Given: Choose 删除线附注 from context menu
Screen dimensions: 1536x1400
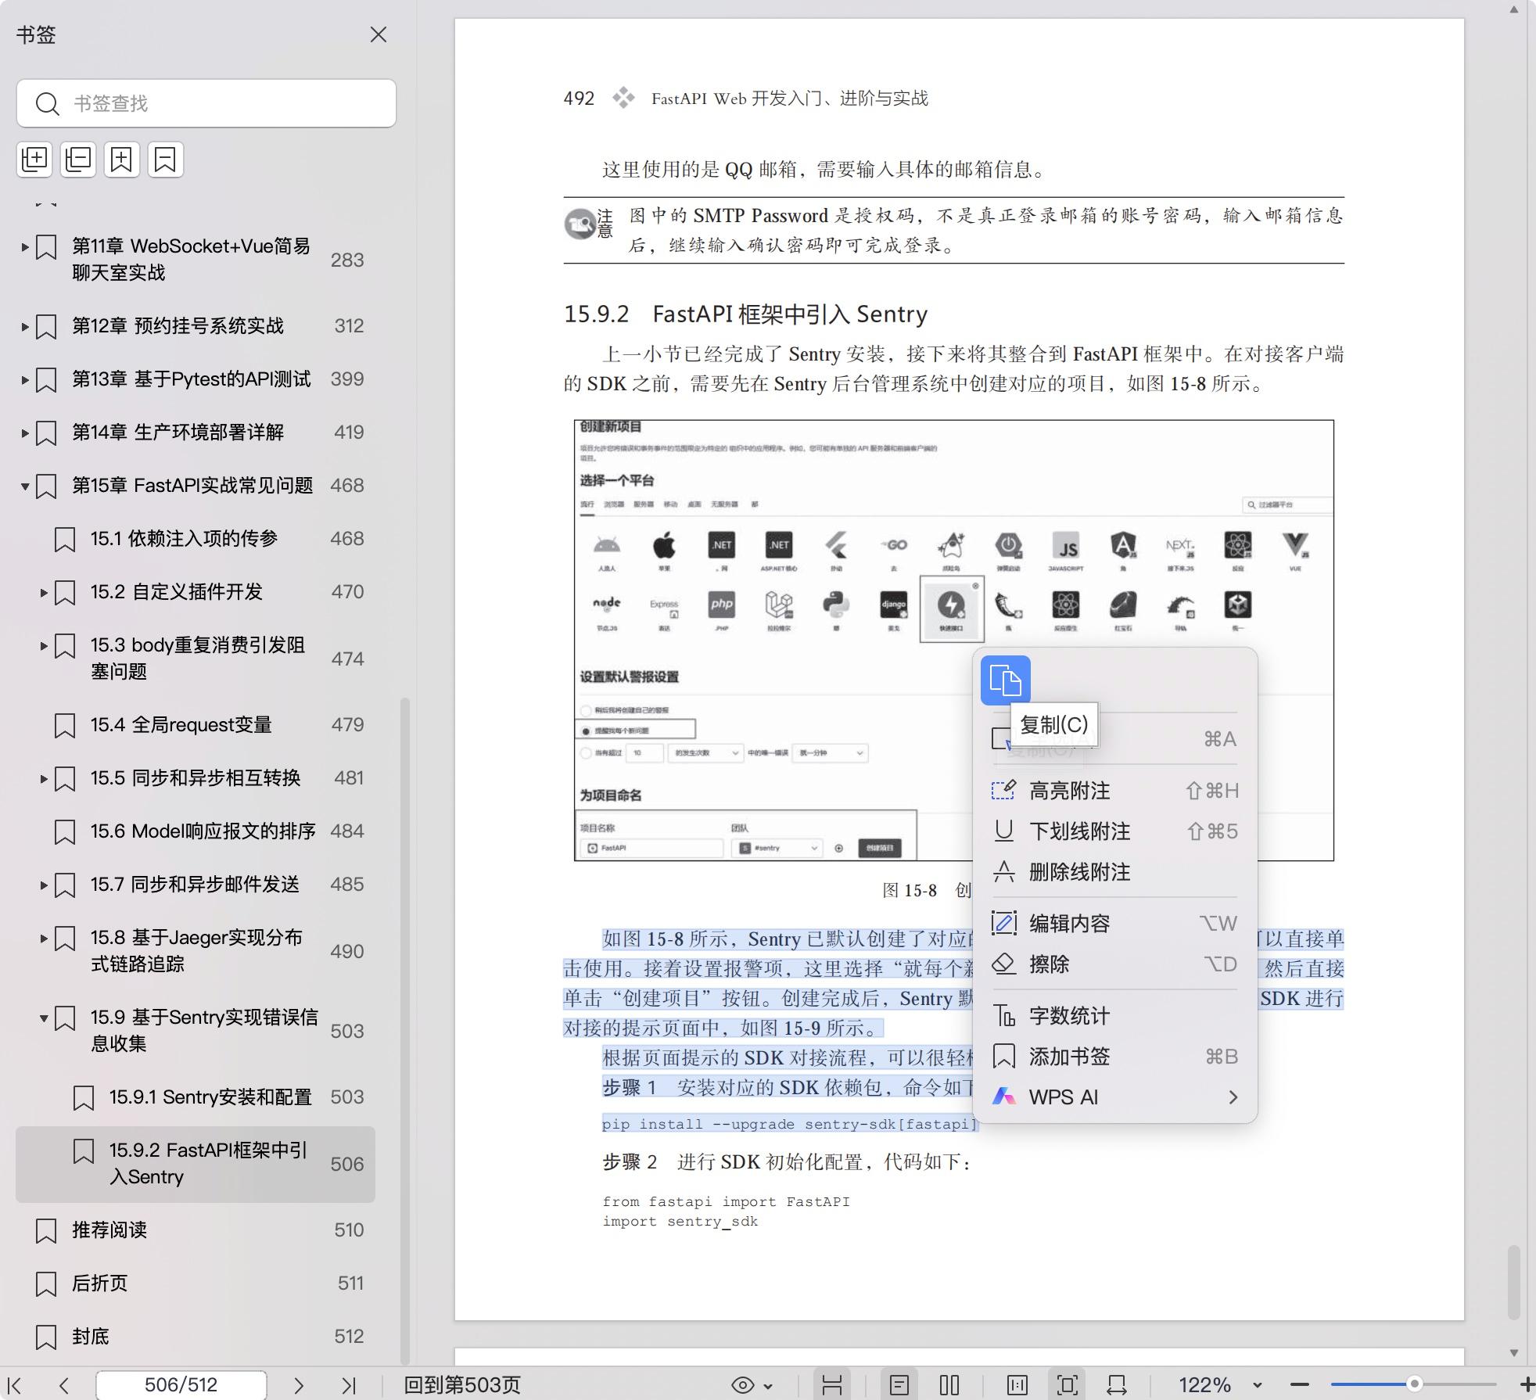Looking at the screenshot, I should (1115, 872).
